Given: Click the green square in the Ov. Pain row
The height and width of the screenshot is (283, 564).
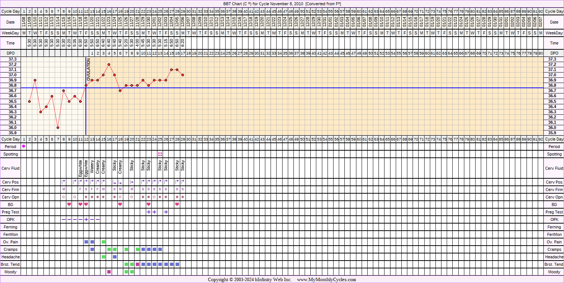Looking at the screenshot, I should pyautogui.click(x=103, y=242).
